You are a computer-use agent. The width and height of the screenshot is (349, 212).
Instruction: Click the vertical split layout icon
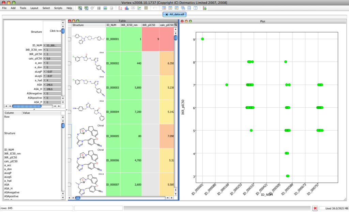(x=195, y=8)
